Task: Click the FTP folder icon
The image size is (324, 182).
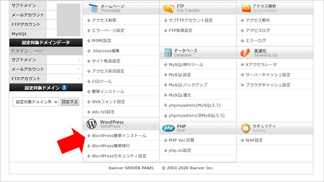Action: pos(169,8)
